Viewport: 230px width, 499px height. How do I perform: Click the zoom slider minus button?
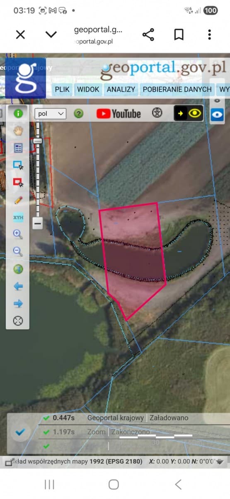click(38, 223)
